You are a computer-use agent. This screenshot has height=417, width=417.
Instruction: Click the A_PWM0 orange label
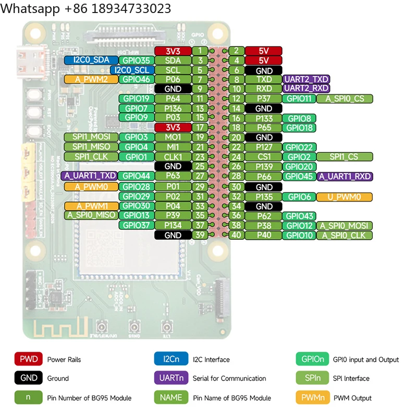[91, 187]
